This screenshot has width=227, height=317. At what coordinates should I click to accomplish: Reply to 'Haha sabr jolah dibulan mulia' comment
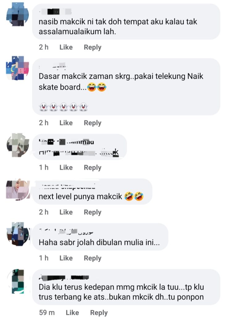coord(93,258)
